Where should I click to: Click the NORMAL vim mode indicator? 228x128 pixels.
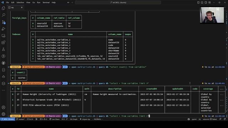(x=97, y=119)
